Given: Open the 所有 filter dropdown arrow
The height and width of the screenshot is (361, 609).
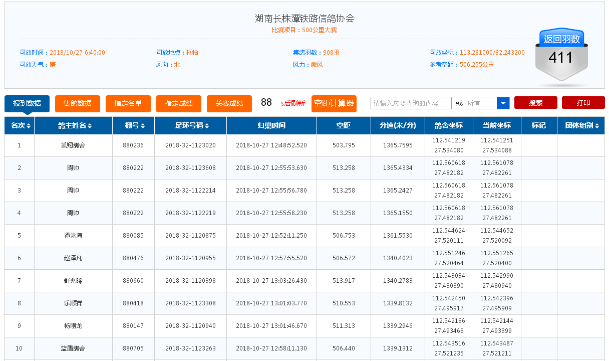Looking at the screenshot, I should tap(503, 103).
